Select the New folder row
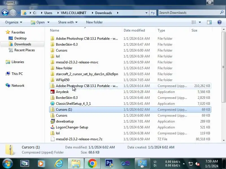This screenshot has width=226, height=169. [x=130, y=68]
